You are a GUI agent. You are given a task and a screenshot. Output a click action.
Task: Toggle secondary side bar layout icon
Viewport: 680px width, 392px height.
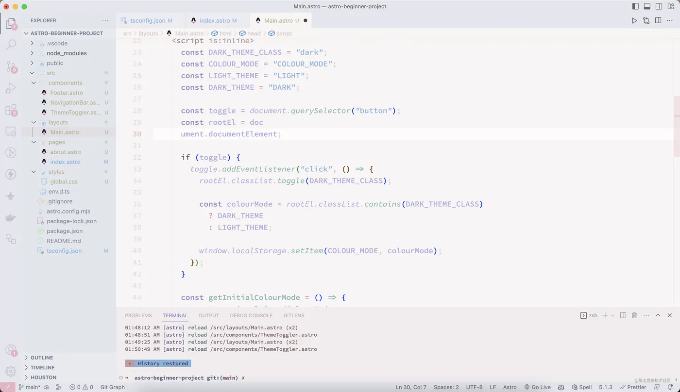point(659,7)
